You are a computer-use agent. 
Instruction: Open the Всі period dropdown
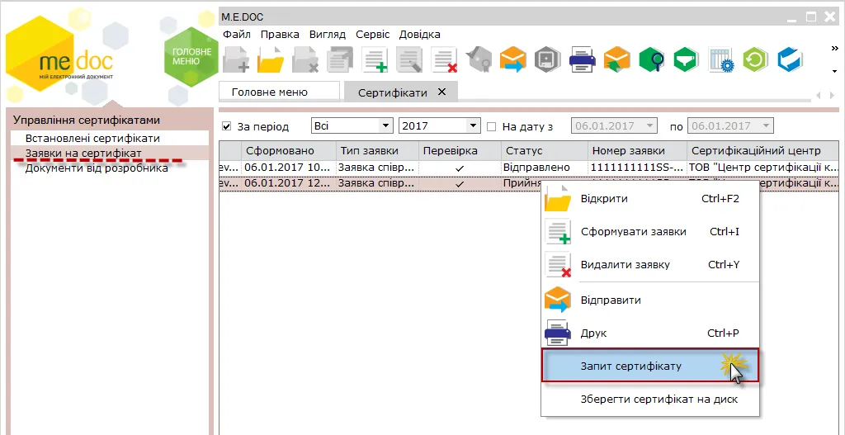click(385, 126)
